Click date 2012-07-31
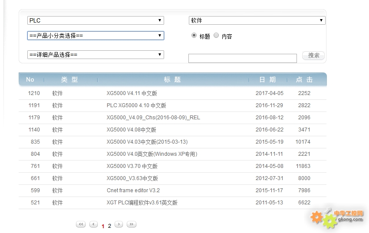The image size is (369, 233). tap(270, 178)
